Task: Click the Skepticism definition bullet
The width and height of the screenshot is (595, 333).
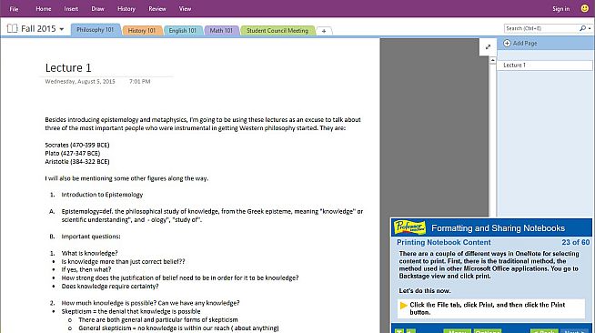Action: (x=131, y=311)
